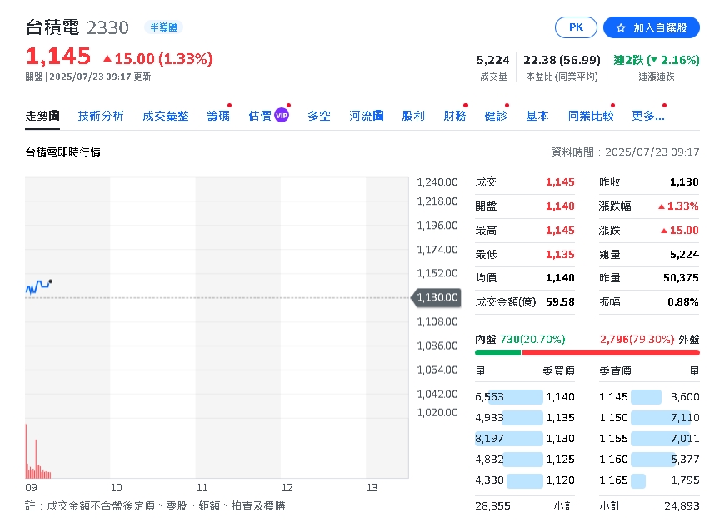Open the 河流圖 tab
Image resolution: width=714 pixels, height=527 pixels.
point(367,116)
